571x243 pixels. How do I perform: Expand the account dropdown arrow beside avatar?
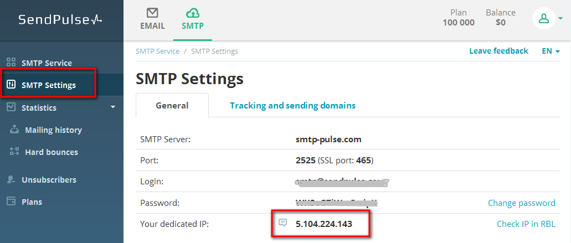(560, 18)
